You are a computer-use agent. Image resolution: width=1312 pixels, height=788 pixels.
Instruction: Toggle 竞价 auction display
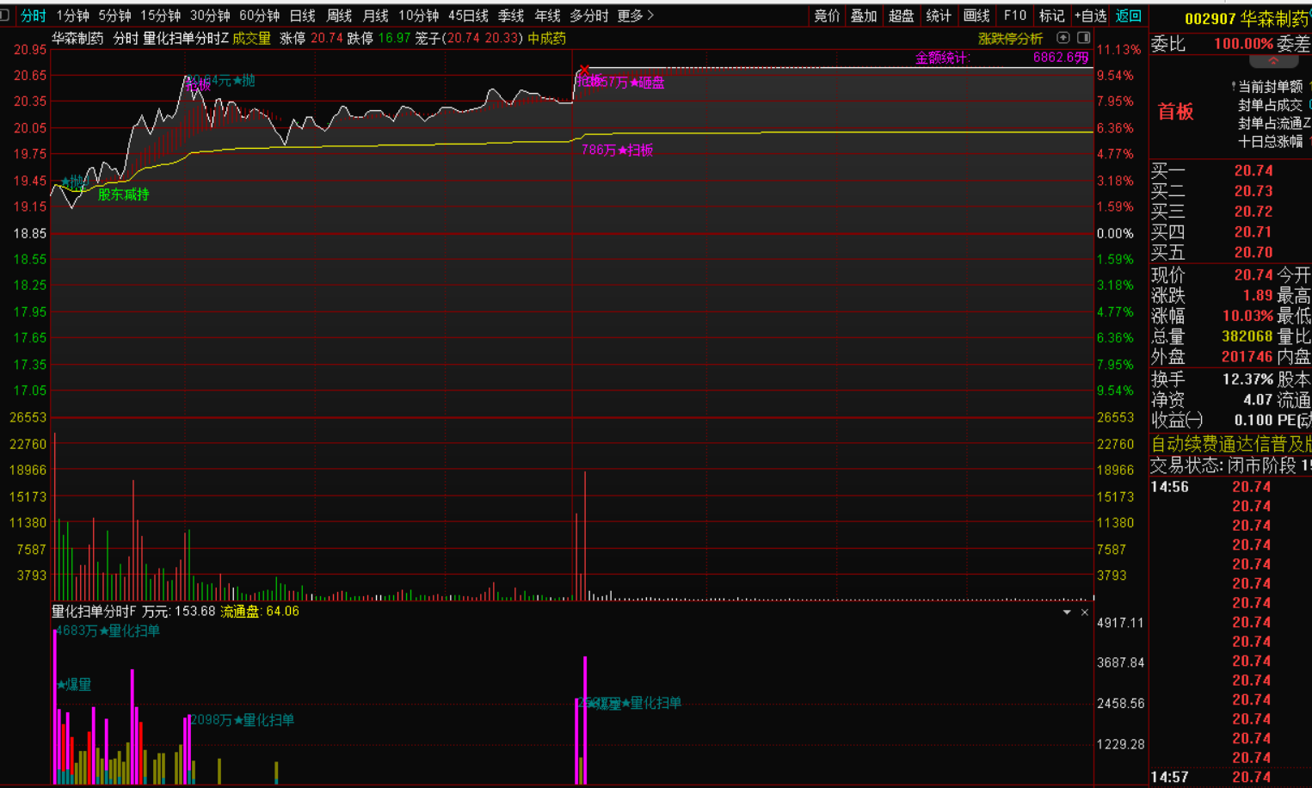(827, 15)
